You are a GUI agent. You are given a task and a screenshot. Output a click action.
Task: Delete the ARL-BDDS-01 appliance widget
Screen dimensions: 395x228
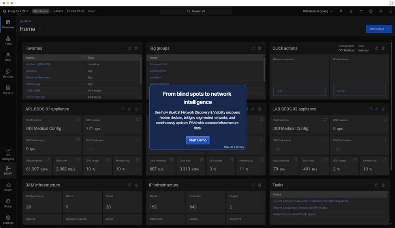pyautogui.click(x=136, y=109)
